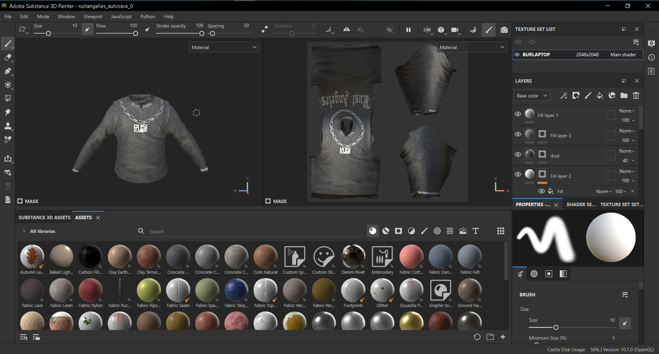659x354 pixels.
Task: Click the pause engine computations icon
Action: [x=408, y=30]
